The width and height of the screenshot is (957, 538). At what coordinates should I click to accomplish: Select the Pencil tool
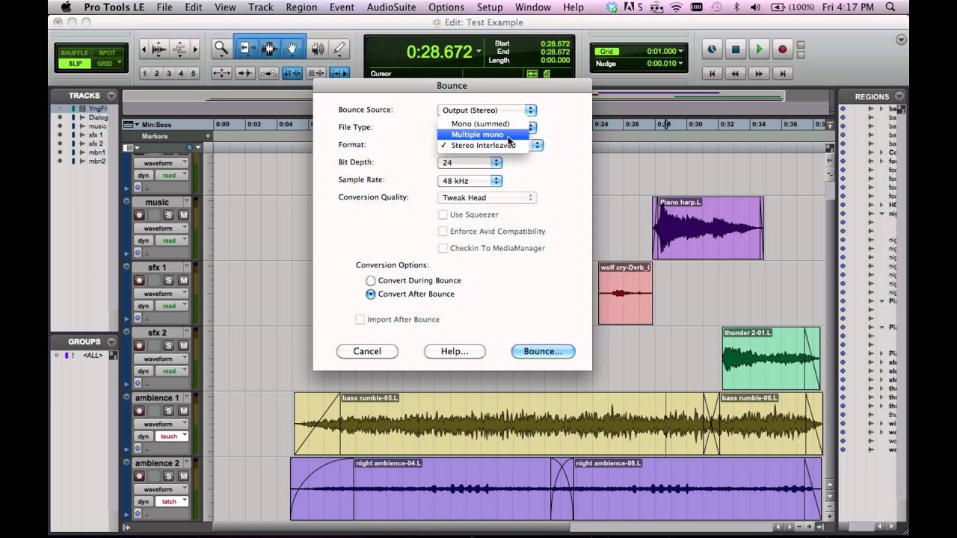coord(339,49)
